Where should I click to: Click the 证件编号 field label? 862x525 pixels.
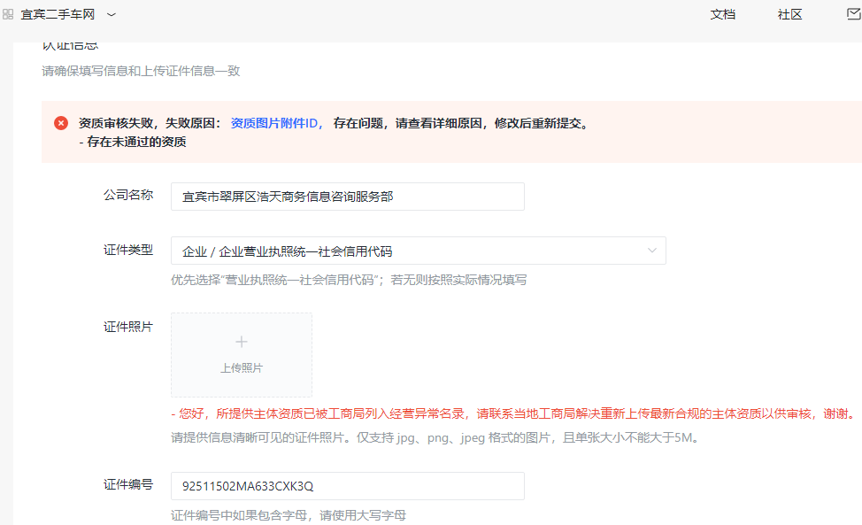tap(128, 485)
